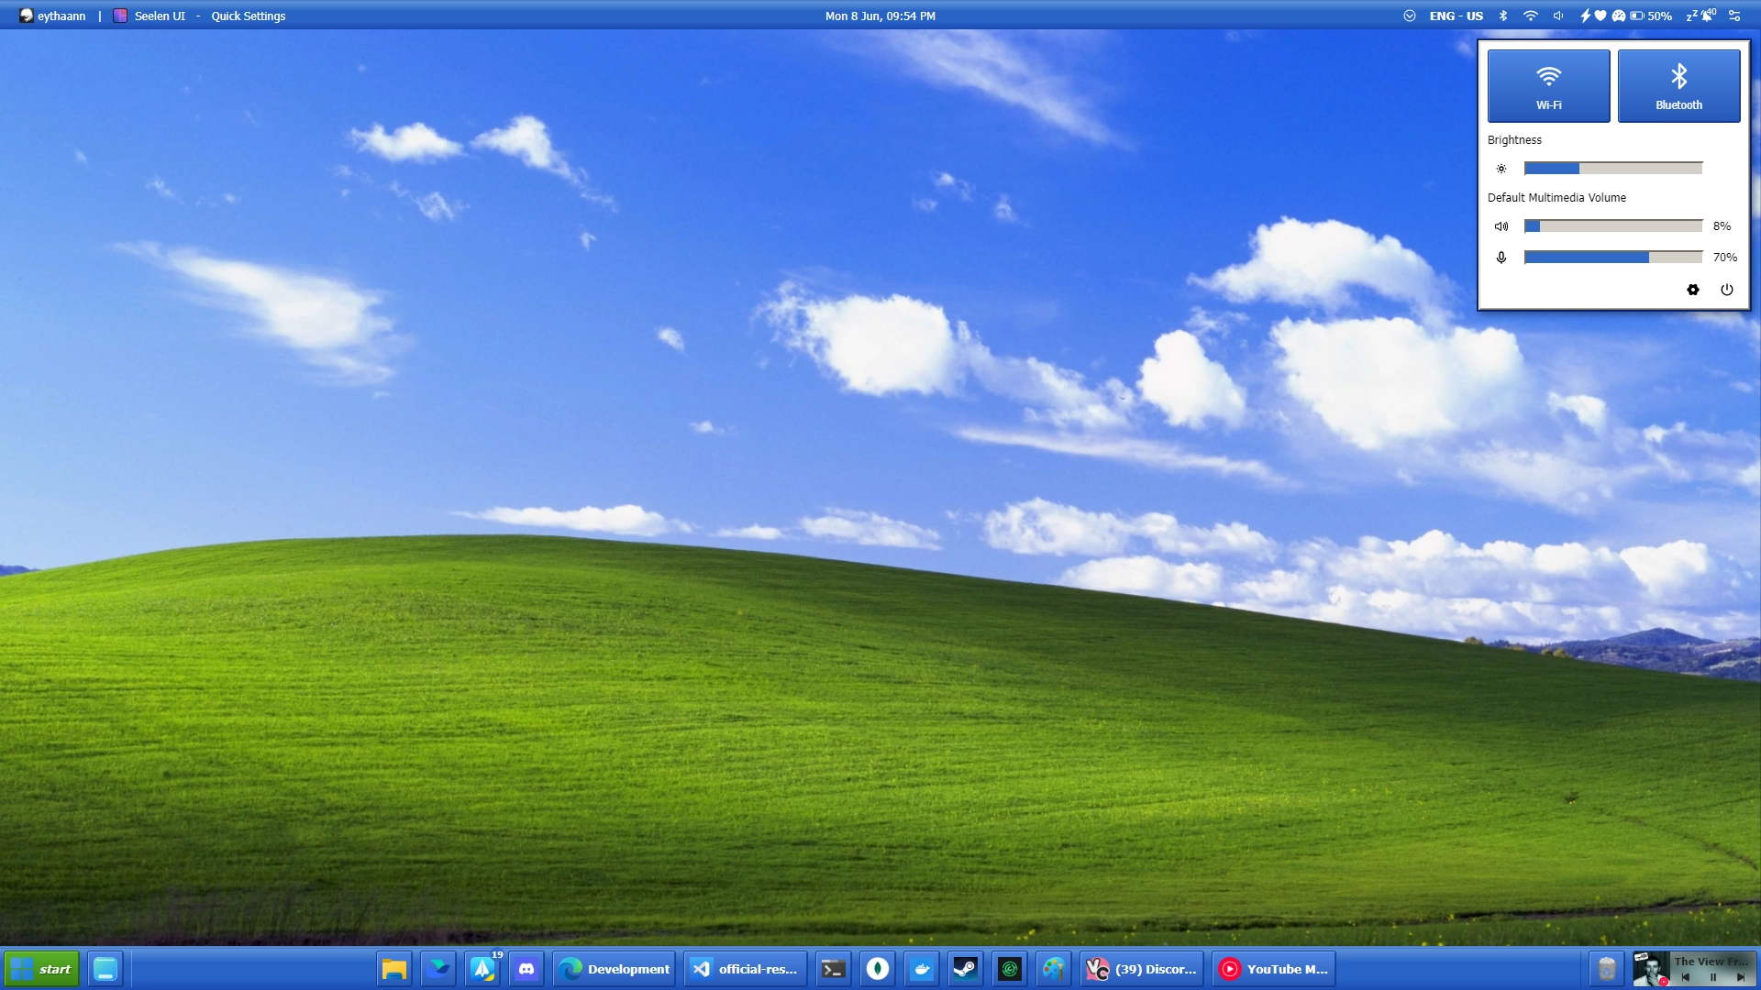Switch to the (39) Discord window

point(1142,969)
